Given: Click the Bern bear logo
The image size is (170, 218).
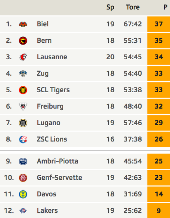Looking at the screenshot, I should click(x=23, y=41).
